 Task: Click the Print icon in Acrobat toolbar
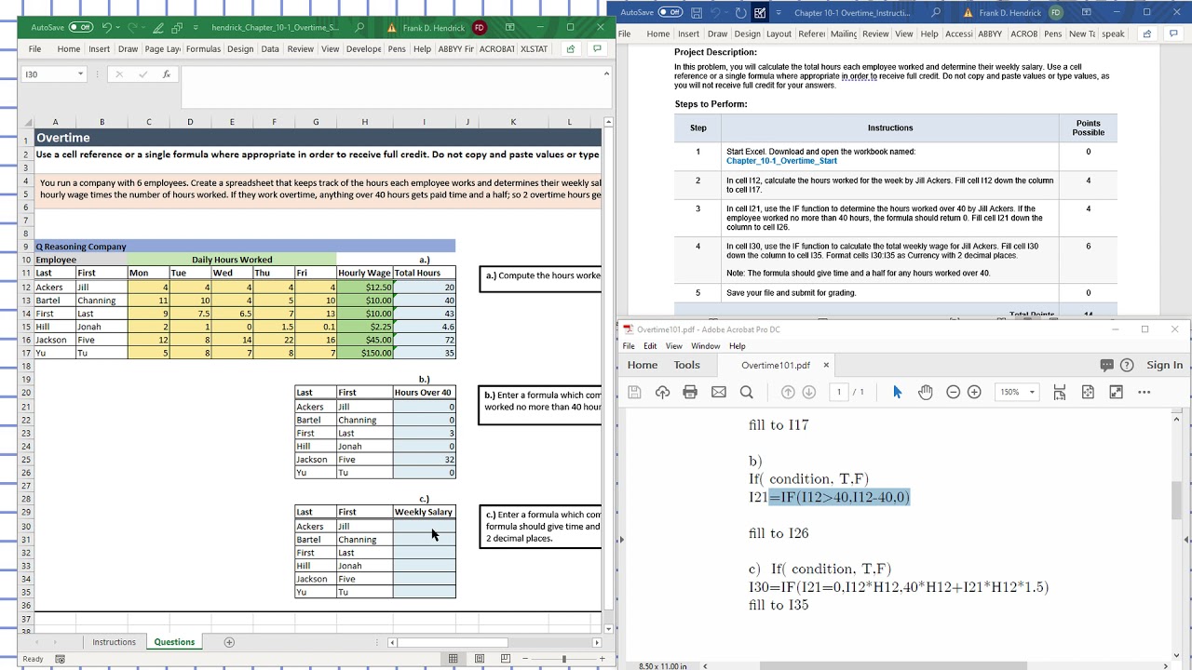point(690,393)
